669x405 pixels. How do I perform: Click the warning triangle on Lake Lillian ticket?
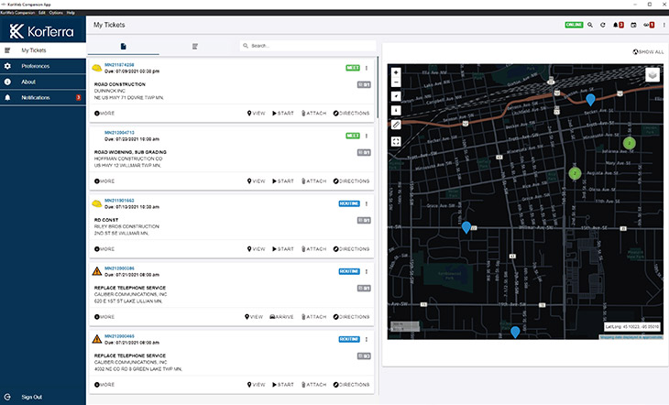tap(97, 271)
